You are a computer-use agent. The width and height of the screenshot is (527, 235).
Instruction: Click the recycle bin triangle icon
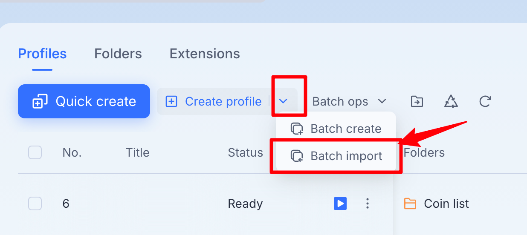click(x=451, y=101)
